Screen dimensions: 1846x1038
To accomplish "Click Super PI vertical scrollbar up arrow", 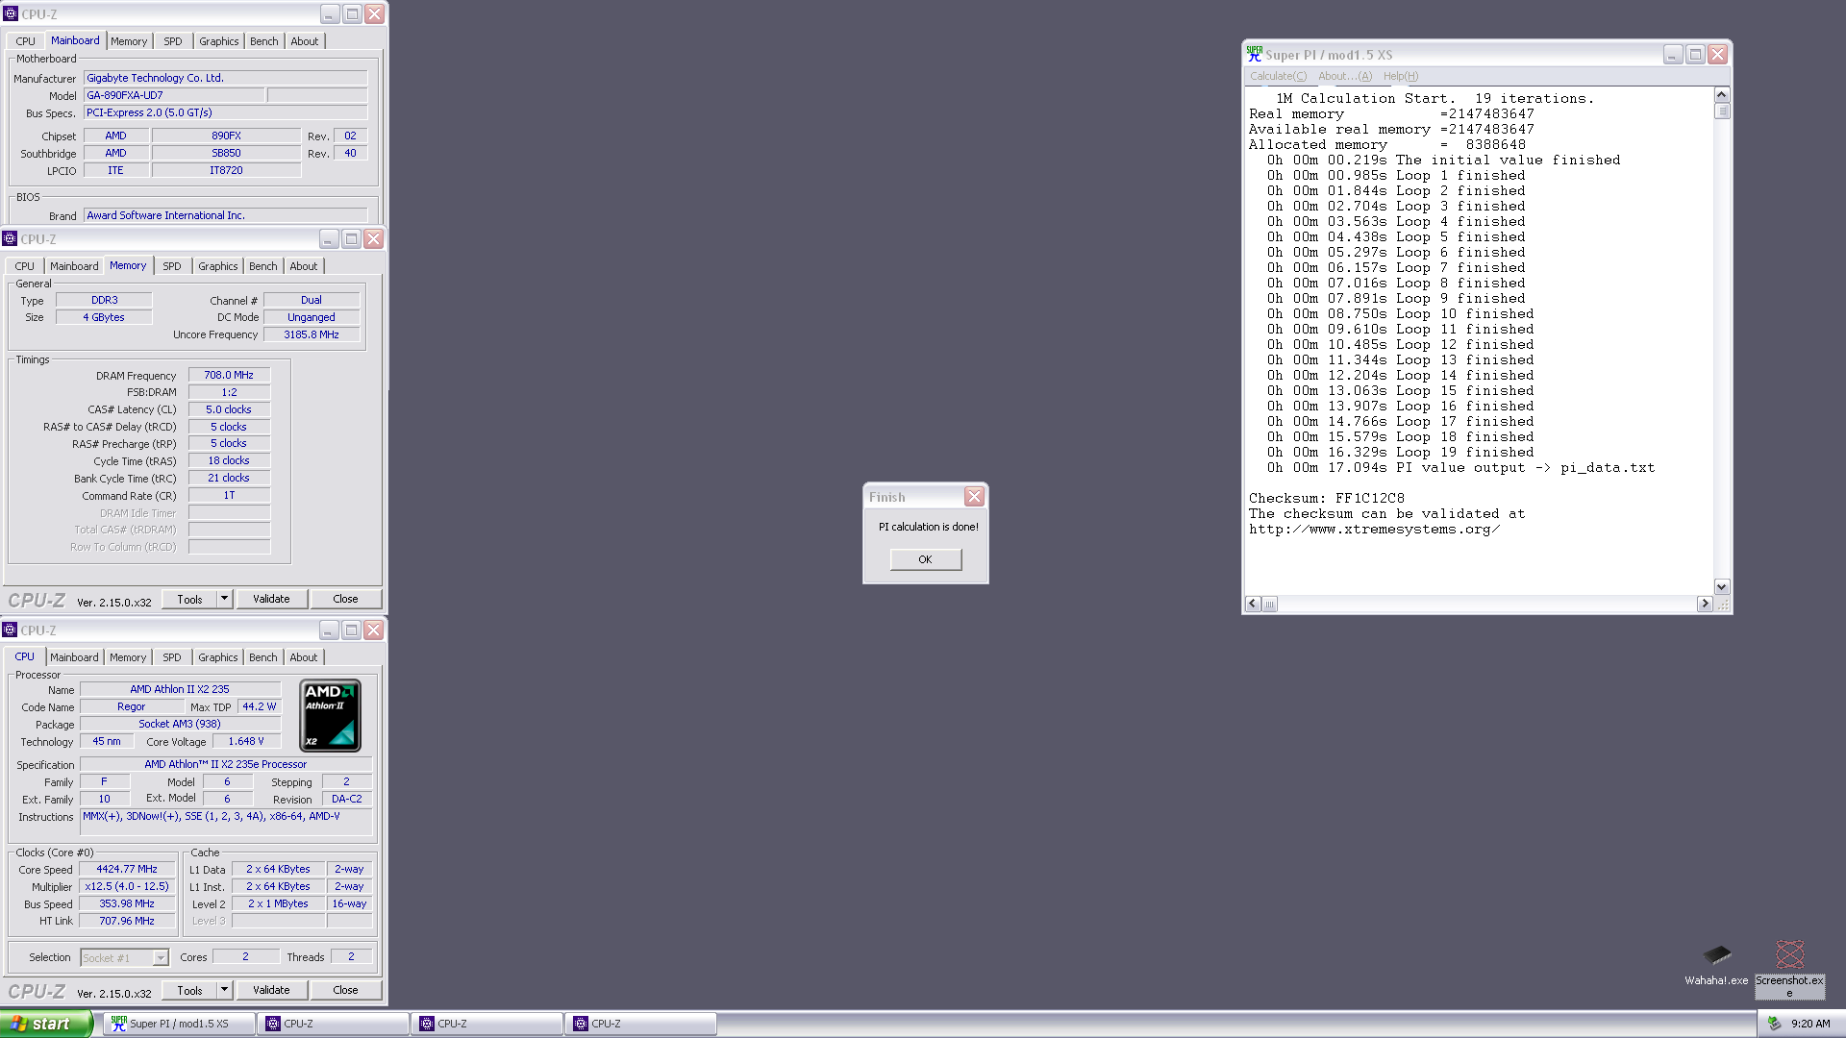I will [1722, 95].
